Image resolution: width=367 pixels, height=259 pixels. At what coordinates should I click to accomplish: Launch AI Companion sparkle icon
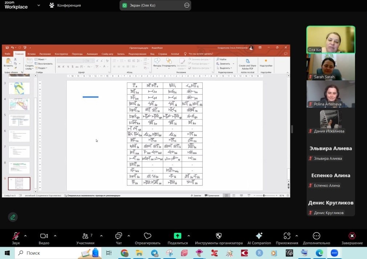[x=259, y=236]
